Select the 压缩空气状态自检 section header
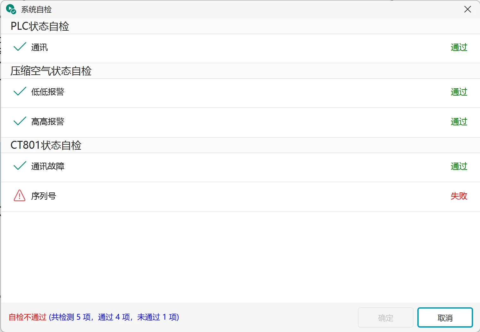Image resolution: width=480 pixels, height=332 pixels. point(51,71)
